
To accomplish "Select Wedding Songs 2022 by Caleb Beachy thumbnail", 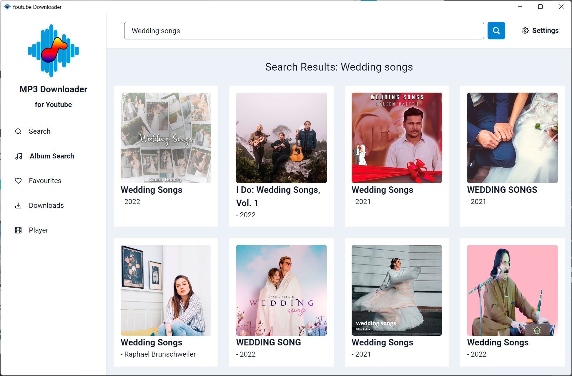I will [166, 138].
